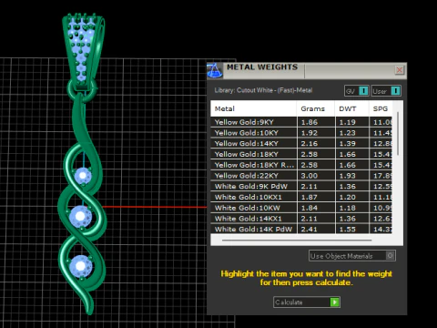Screen dimensions: 437x328
Task: Select the White Gold:9K PdW row
Action: point(301,186)
